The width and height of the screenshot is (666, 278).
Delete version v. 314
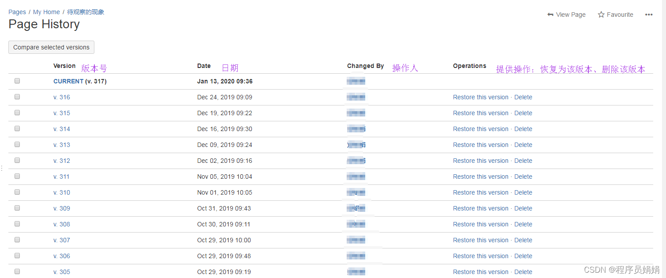(x=523, y=129)
